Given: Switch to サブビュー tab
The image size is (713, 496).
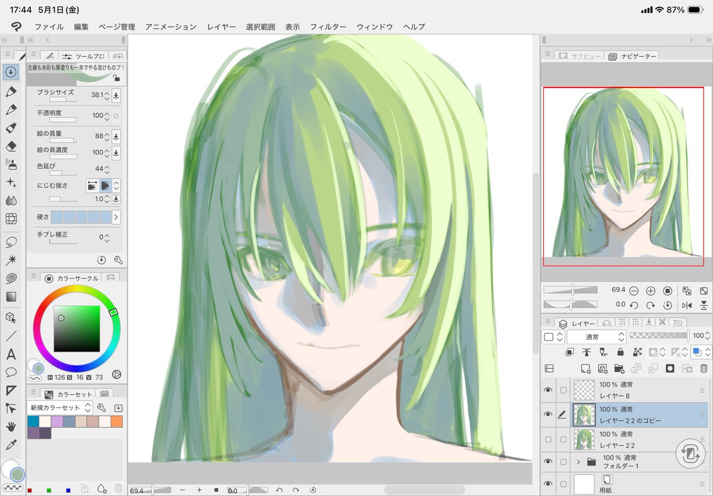Looking at the screenshot, I should (x=579, y=56).
